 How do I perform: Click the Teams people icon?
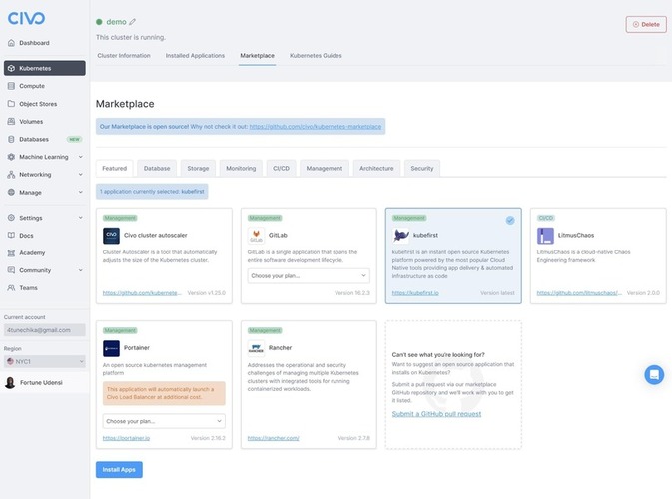pyautogui.click(x=12, y=288)
